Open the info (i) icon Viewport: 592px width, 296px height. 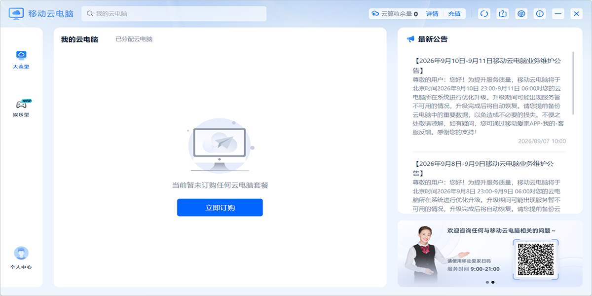[x=540, y=14]
